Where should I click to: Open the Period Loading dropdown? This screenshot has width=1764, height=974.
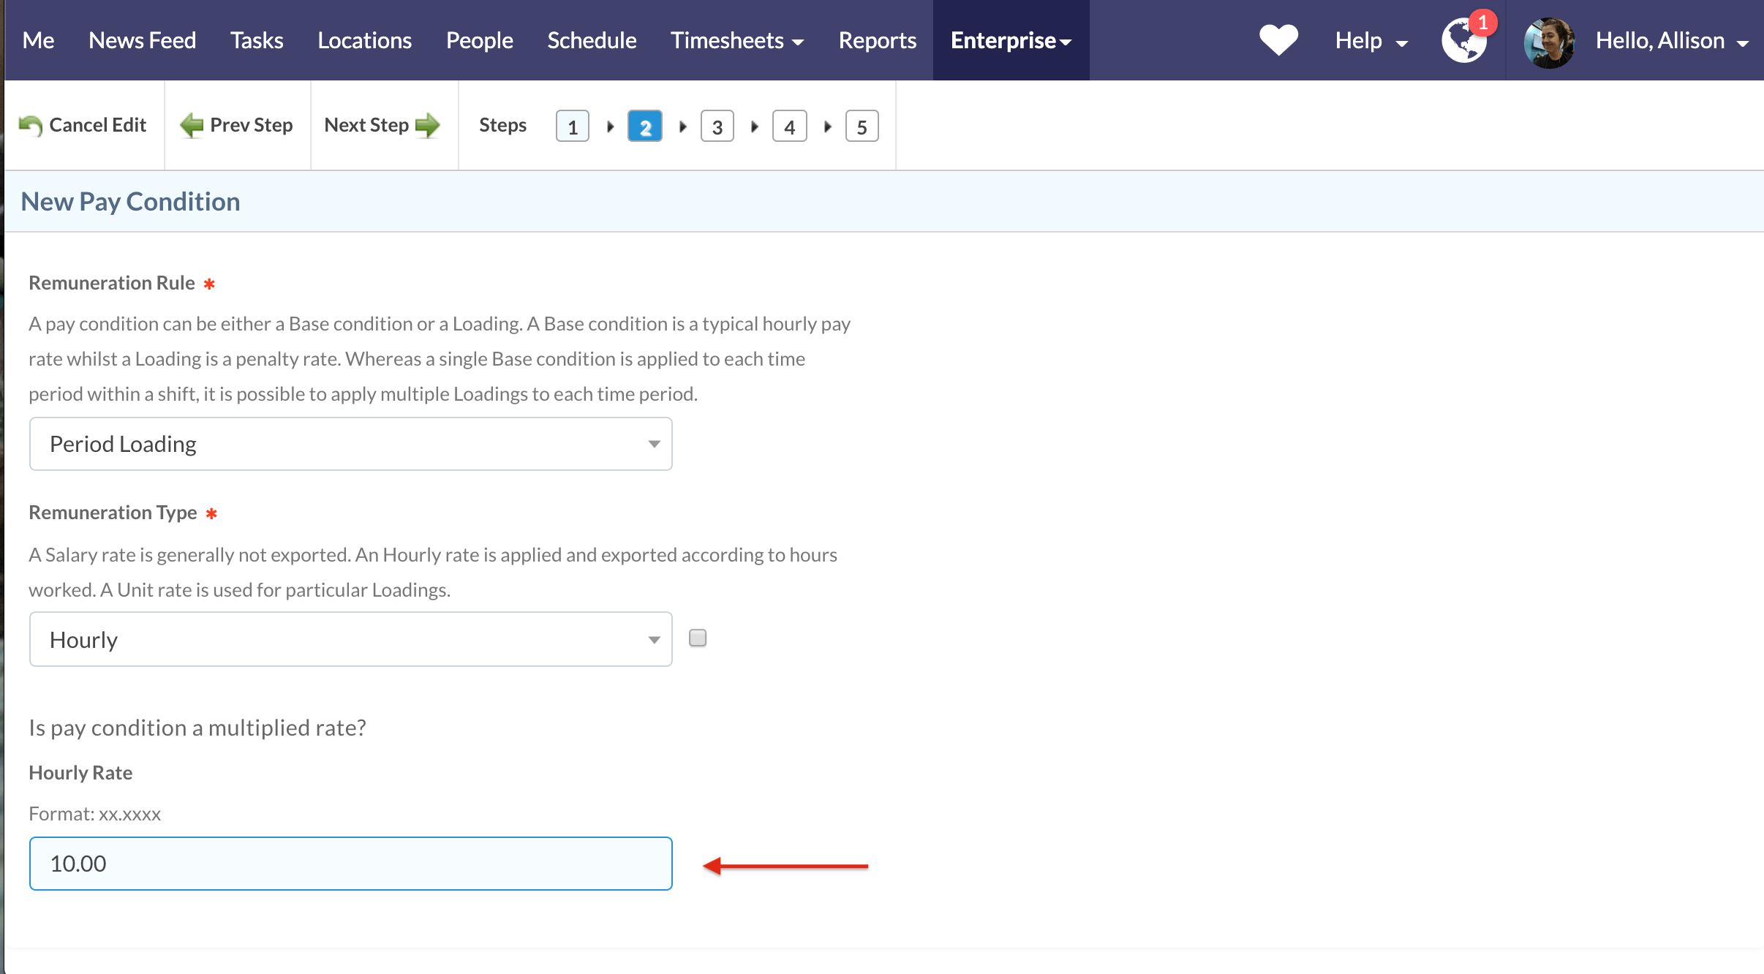click(x=350, y=444)
